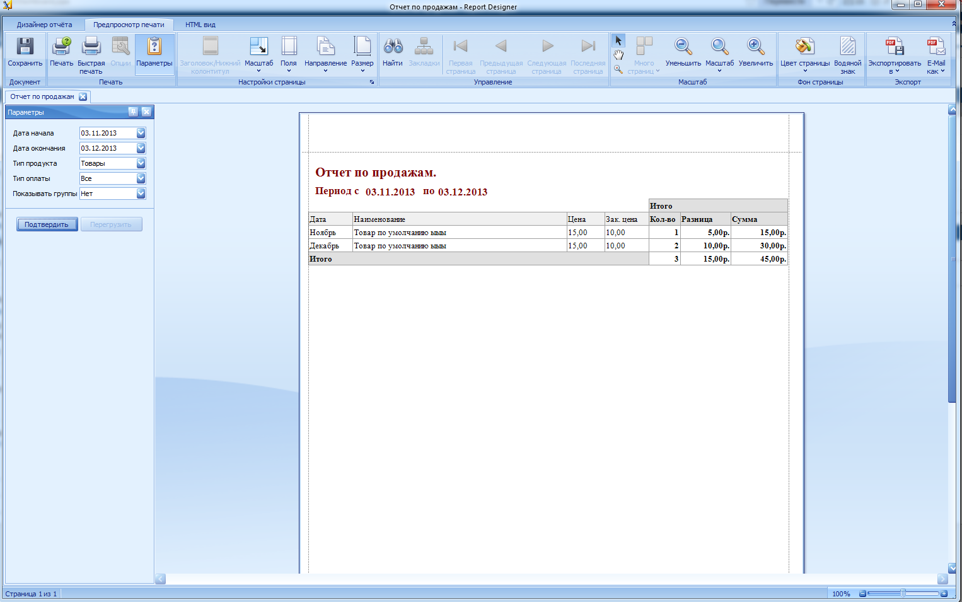Click the Quick Print (Быстрая печать) icon
Image resolution: width=962 pixels, height=602 pixels.
pyautogui.click(x=91, y=47)
